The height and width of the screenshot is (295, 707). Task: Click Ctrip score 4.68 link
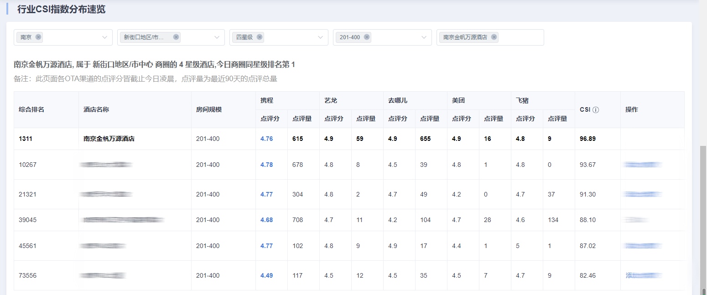(x=266, y=220)
